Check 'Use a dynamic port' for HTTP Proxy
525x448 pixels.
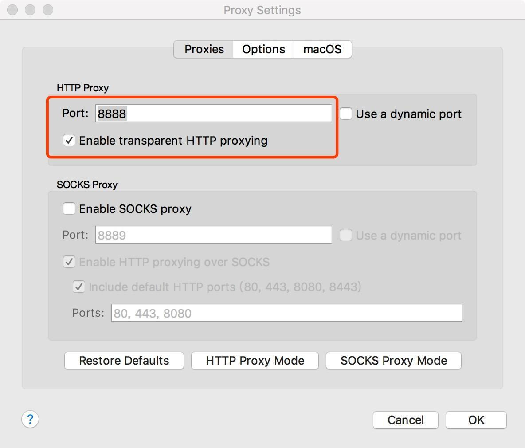(345, 114)
